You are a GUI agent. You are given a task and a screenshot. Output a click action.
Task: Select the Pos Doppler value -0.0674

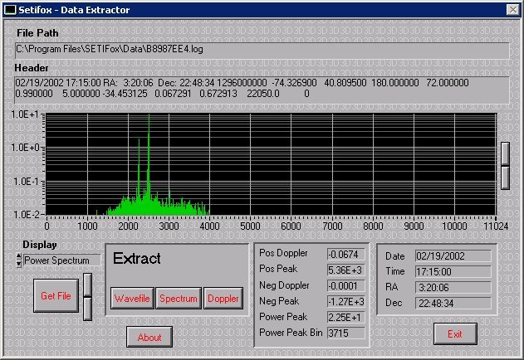tap(346, 255)
